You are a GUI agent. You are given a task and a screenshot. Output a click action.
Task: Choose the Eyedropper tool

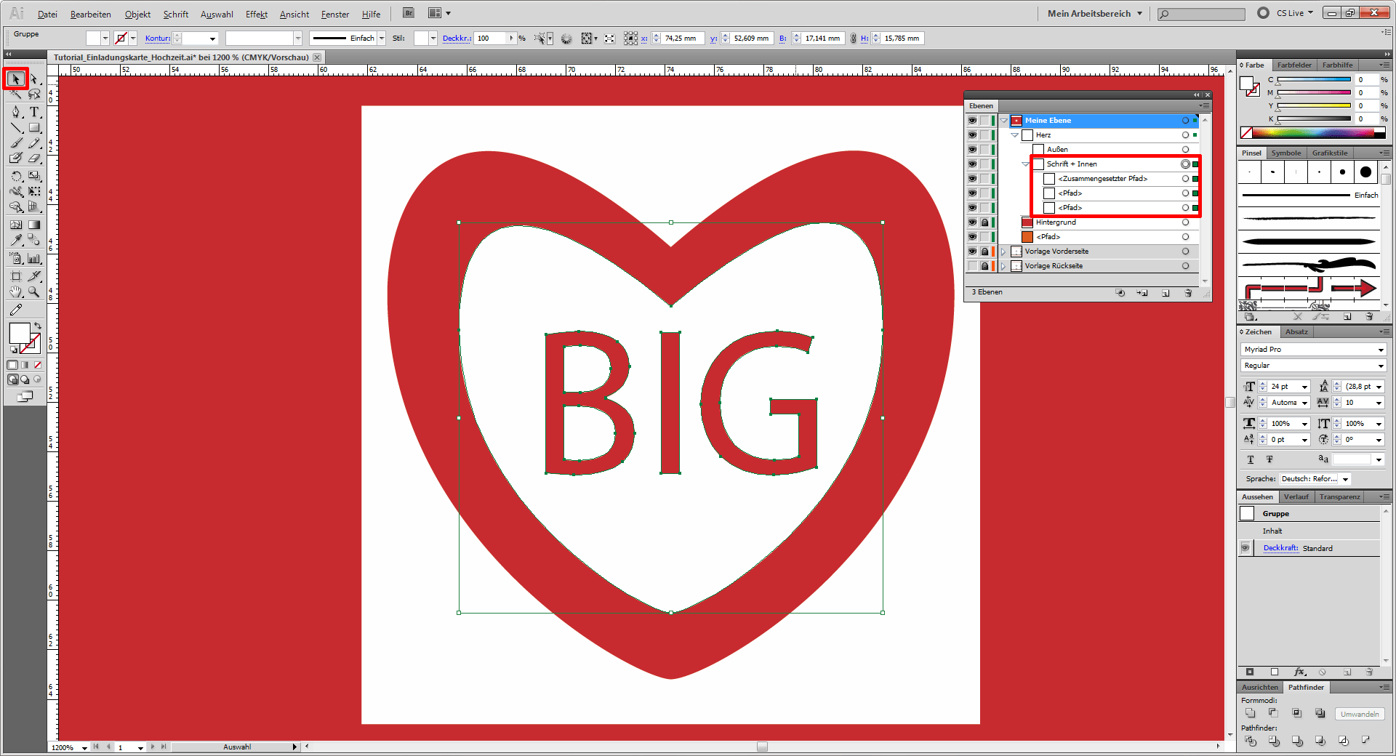pos(16,240)
